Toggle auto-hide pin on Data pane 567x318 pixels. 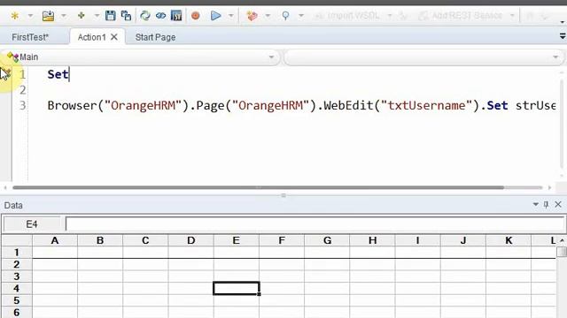click(546, 204)
